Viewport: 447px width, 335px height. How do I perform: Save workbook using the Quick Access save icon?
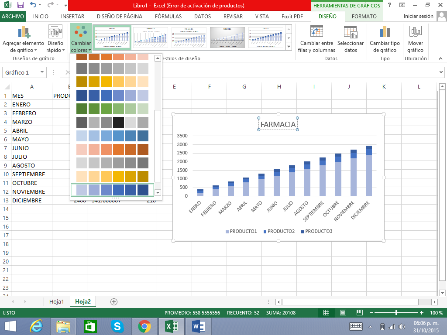click(x=20, y=6)
